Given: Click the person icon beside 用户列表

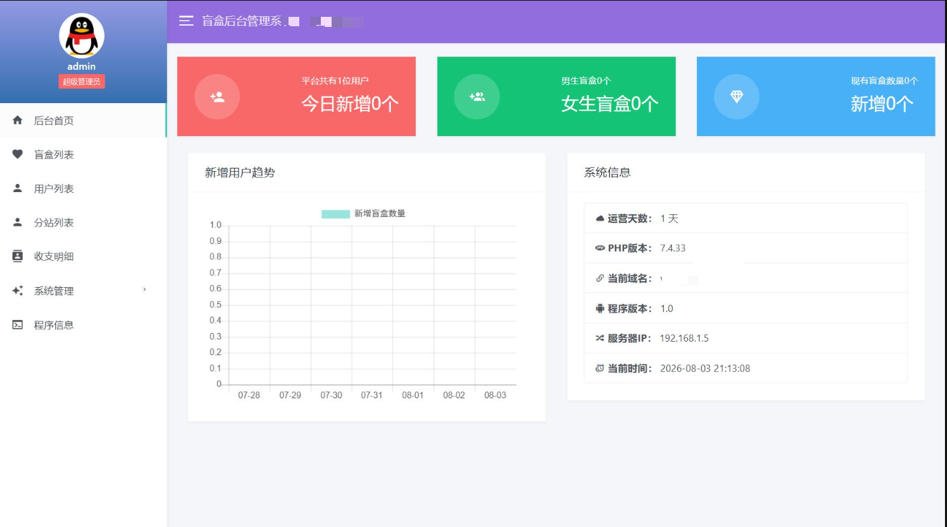Looking at the screenshot, I should point(18,189).
